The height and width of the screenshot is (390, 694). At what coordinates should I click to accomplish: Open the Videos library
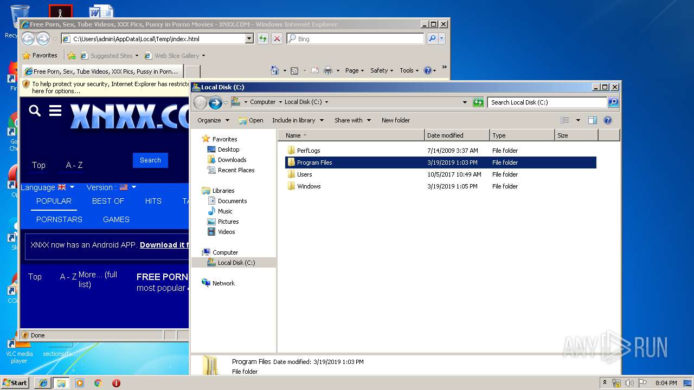[x=226, y=232]
